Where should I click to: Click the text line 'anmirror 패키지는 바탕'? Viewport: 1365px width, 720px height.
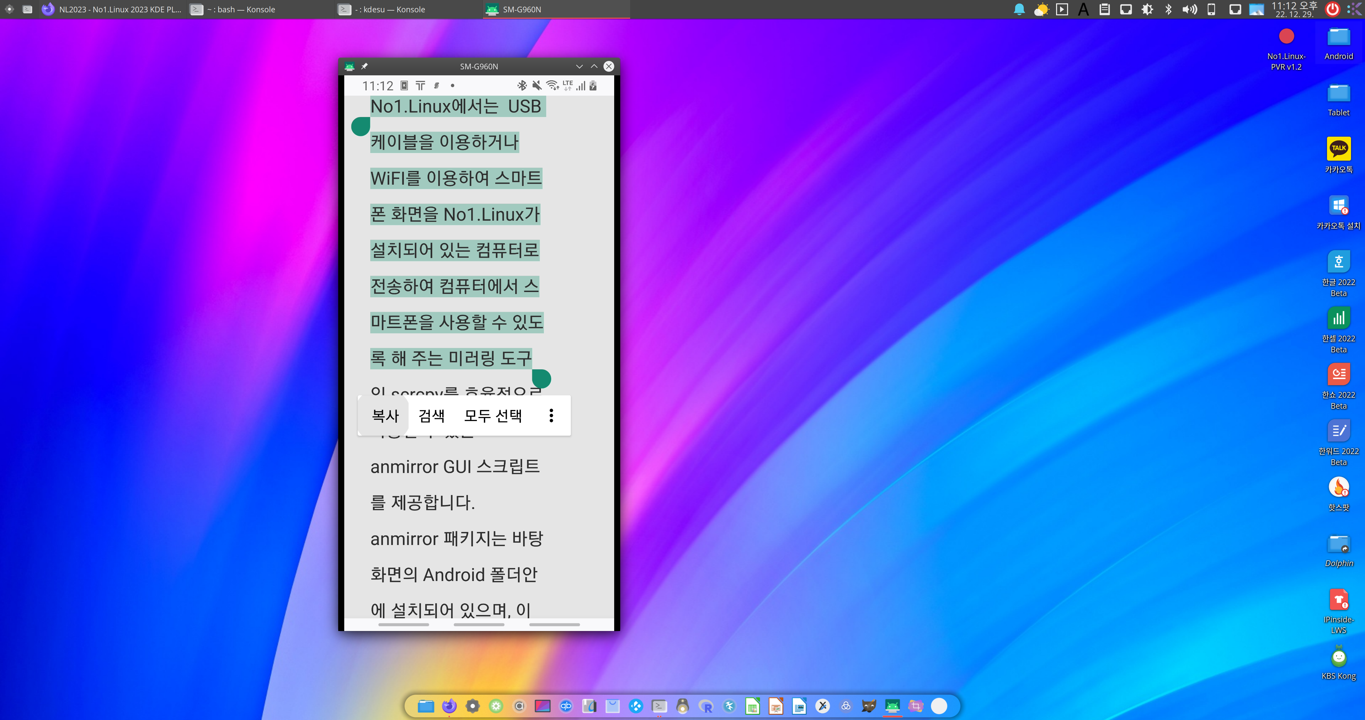pyautogui.click(x=457, y=539)
